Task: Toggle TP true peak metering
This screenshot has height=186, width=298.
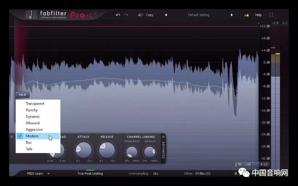Action: pyautogui.click(x=239, y=164)
